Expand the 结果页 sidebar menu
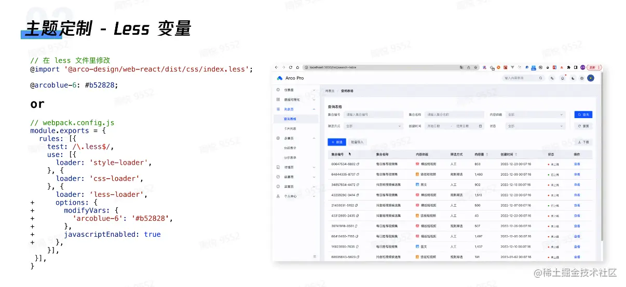The height and width of the screenshot is (287, 626). point(314,177)
